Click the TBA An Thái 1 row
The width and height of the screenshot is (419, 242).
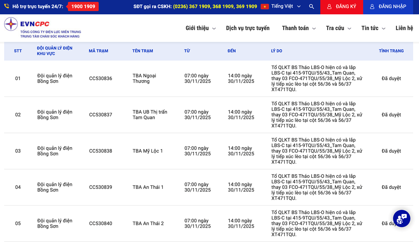point(148,187)
